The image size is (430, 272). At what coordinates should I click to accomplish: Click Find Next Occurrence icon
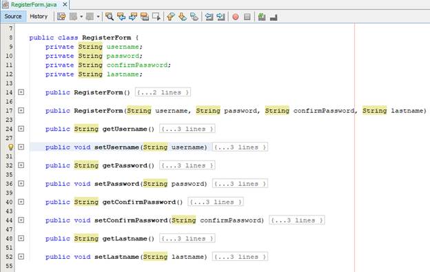coord(133,17)
